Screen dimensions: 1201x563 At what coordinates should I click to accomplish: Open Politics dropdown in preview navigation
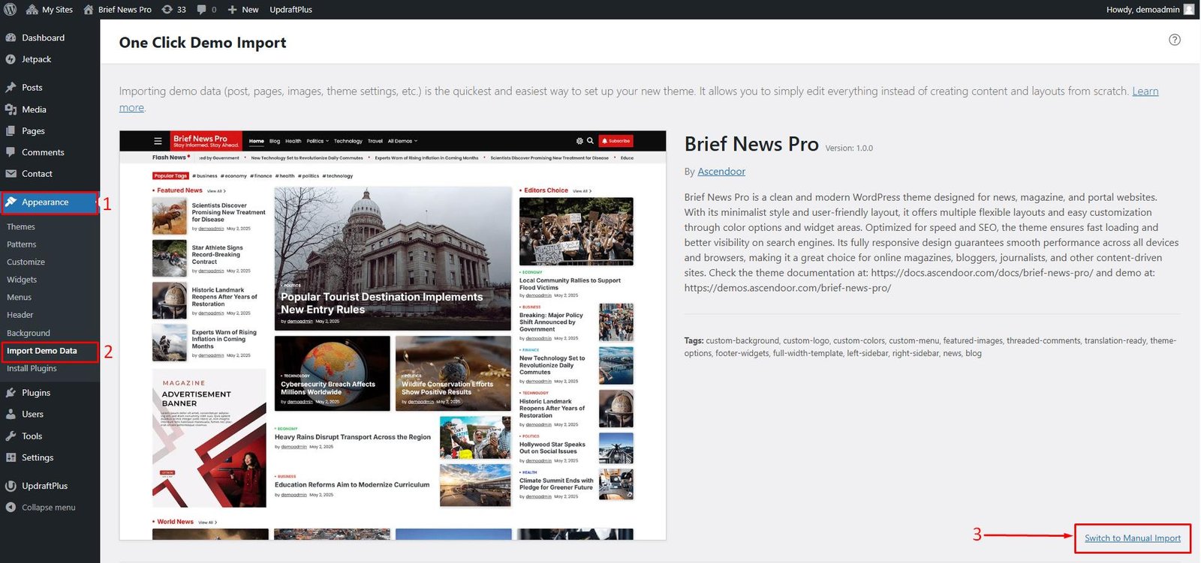pyautogui.click(x=318, y=141)
